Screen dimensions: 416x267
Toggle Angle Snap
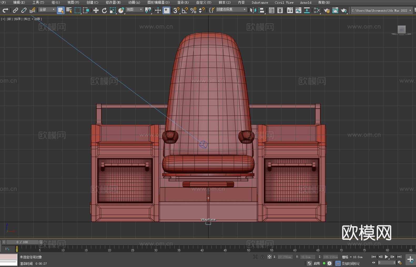(x=185, y=10)
